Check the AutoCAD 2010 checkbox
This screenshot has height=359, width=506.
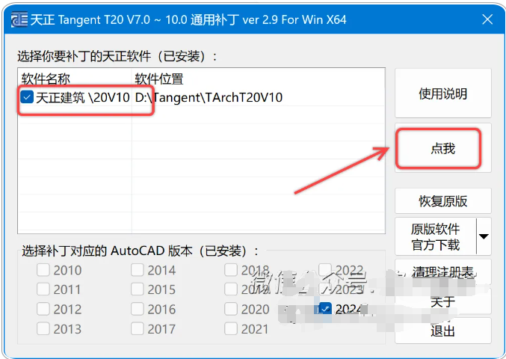43,270
